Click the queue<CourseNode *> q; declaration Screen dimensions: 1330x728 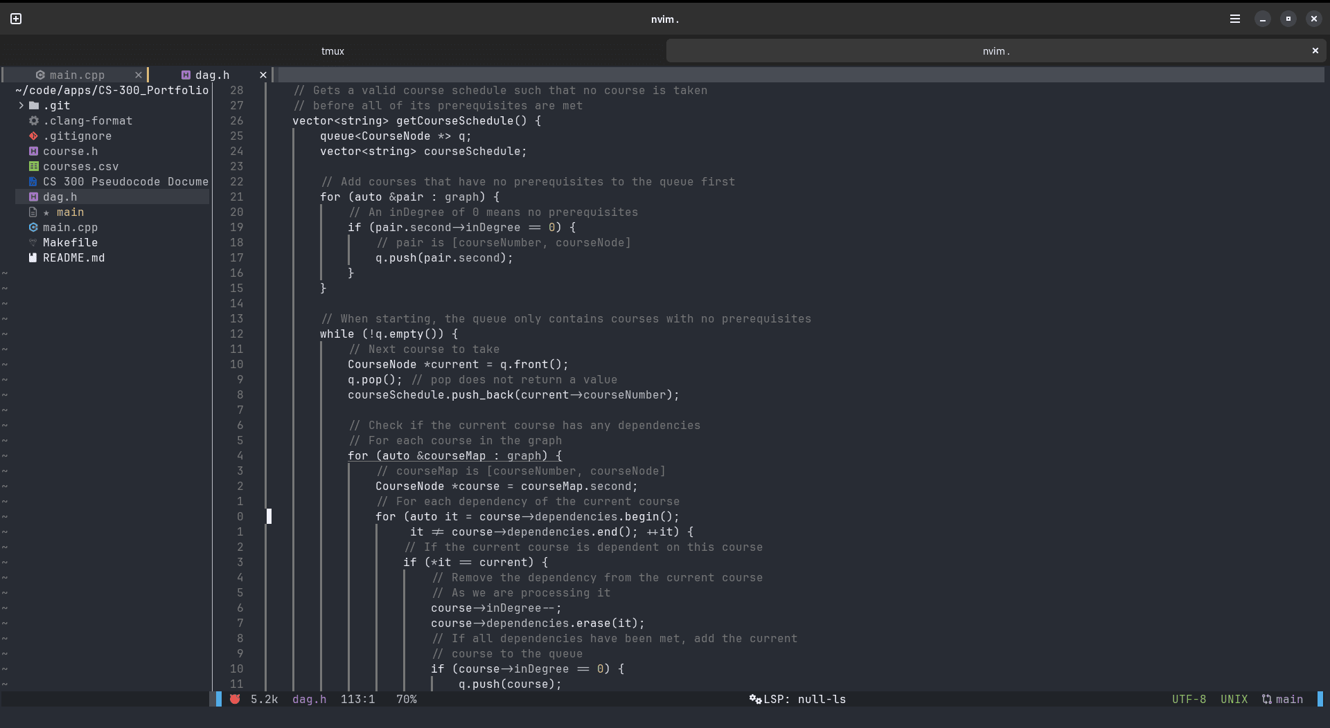pyautogui.click(x=396, y=136)
